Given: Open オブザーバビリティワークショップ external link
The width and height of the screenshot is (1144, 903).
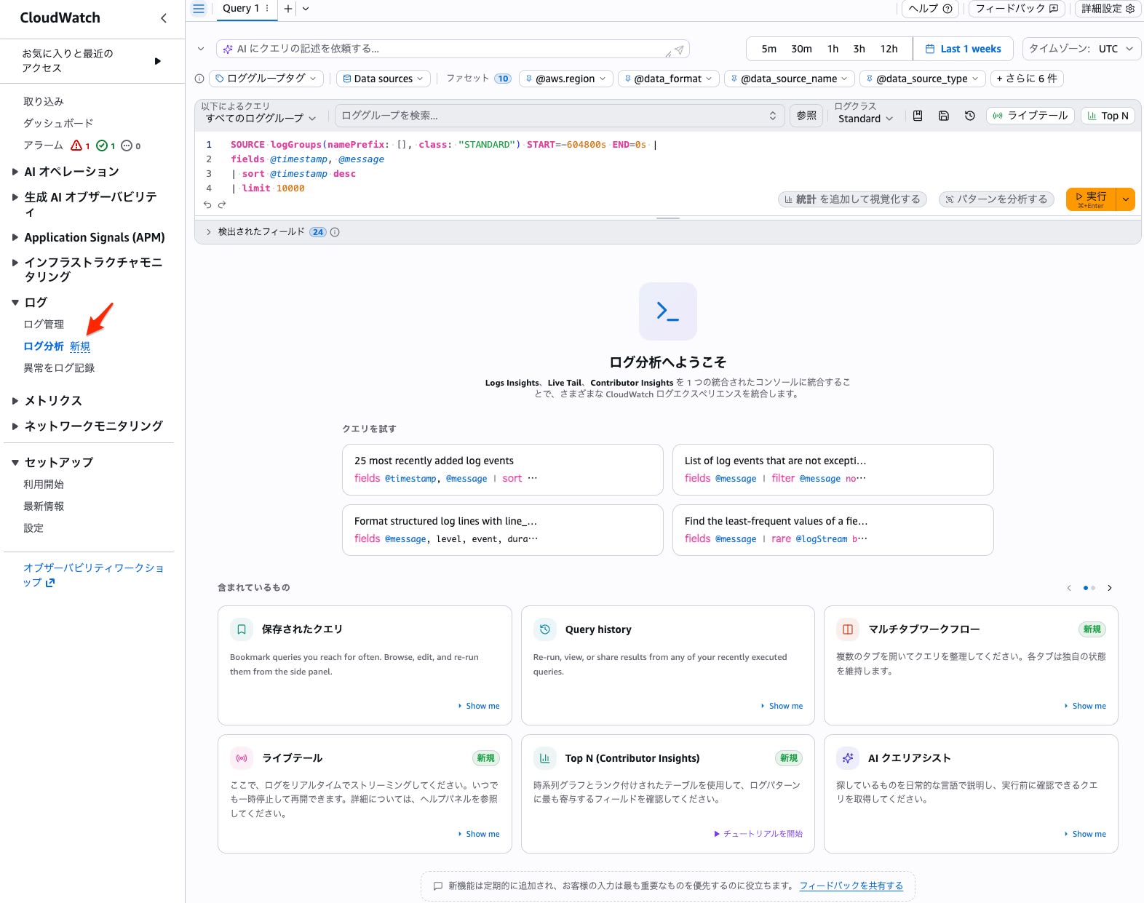Looking at the screenshot, I should 93,575.
